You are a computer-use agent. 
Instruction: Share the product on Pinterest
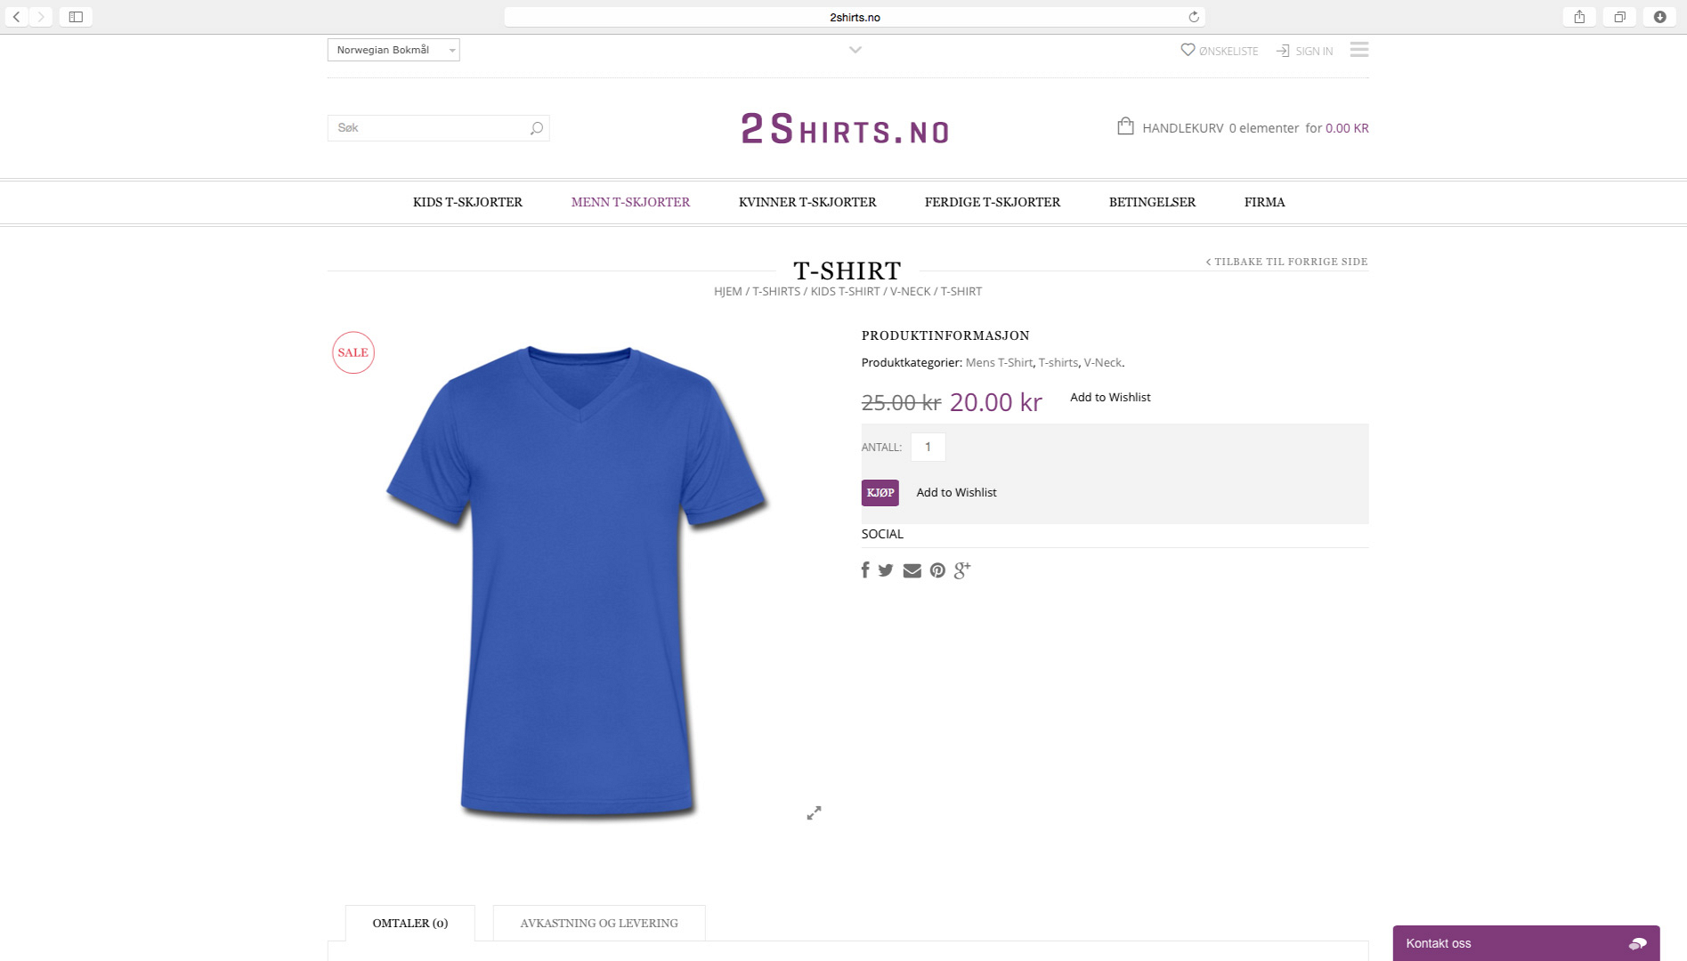point(937,570)
